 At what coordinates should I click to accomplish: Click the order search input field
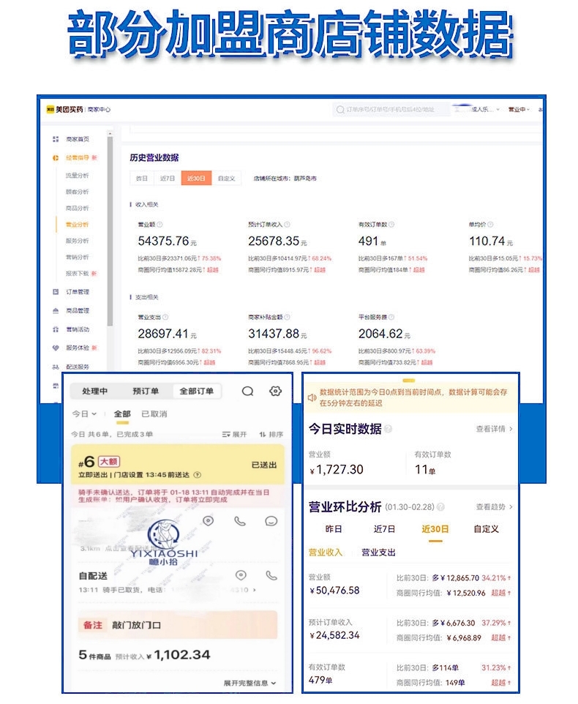click(x=388, y=110)
